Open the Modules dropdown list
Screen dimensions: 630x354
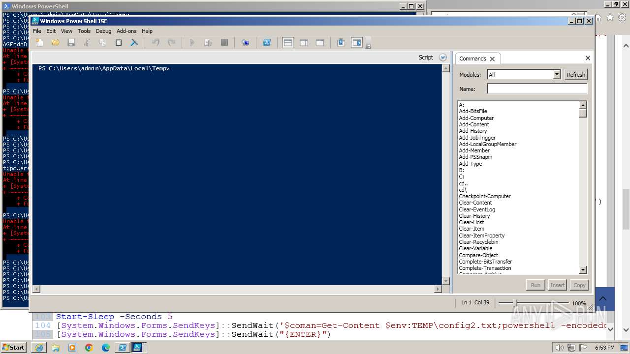pos(557,75)
